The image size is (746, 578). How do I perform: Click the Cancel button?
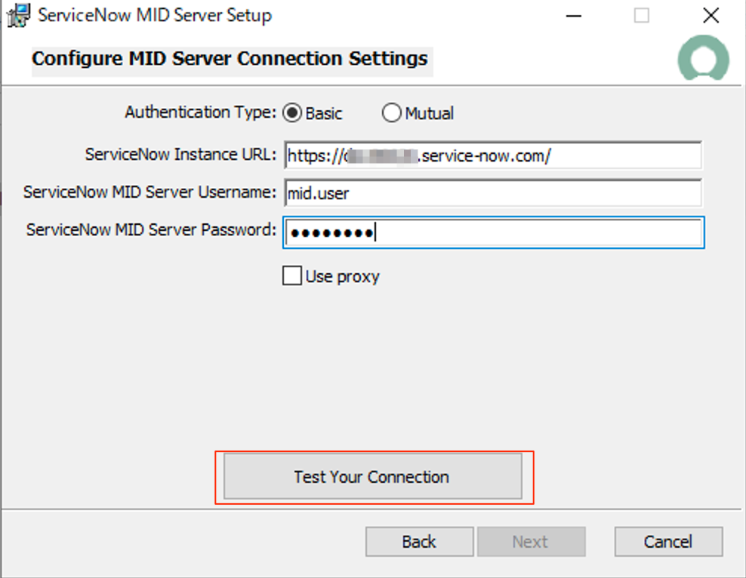click(667, 541)
